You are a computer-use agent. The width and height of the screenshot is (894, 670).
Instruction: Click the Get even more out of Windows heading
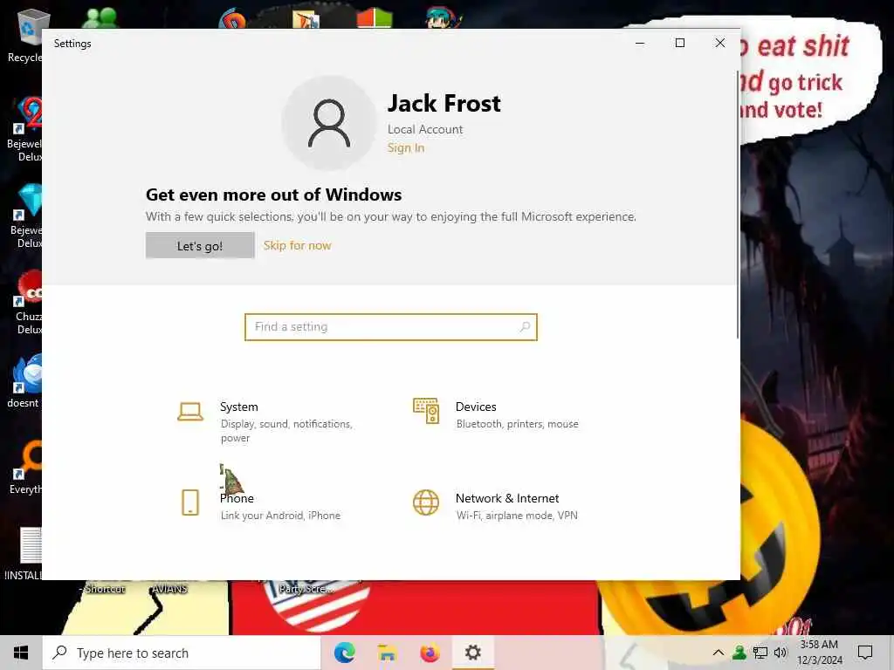click(x=273, y=195)
